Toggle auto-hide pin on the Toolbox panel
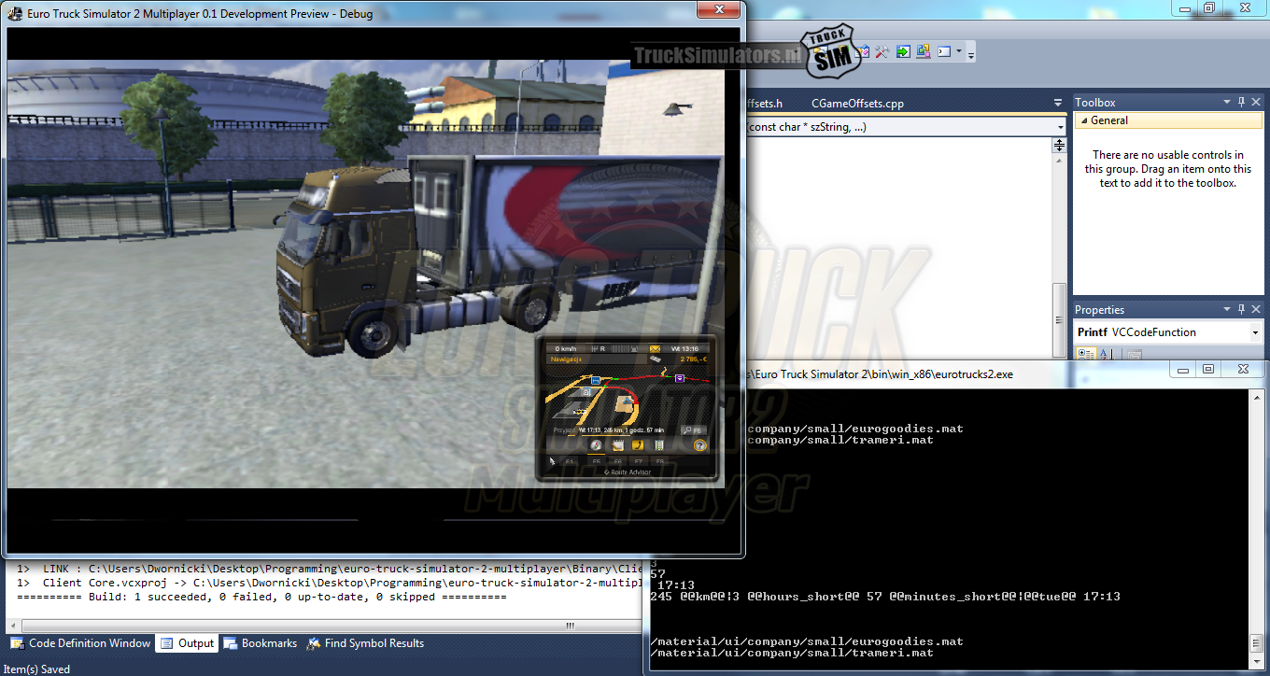Viewport: 1270px width, 676px height. 1242,103
